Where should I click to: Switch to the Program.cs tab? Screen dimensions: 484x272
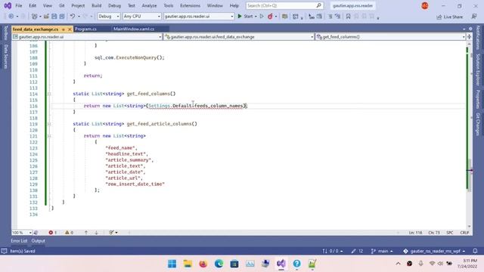pos(85,29)
